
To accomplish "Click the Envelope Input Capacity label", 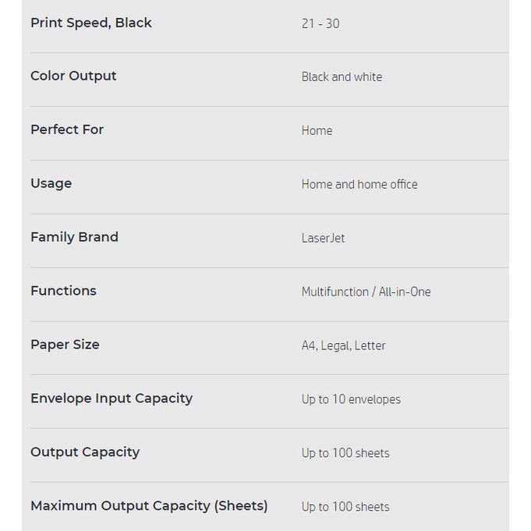I will pyautogui.click(x=112, y=398).
